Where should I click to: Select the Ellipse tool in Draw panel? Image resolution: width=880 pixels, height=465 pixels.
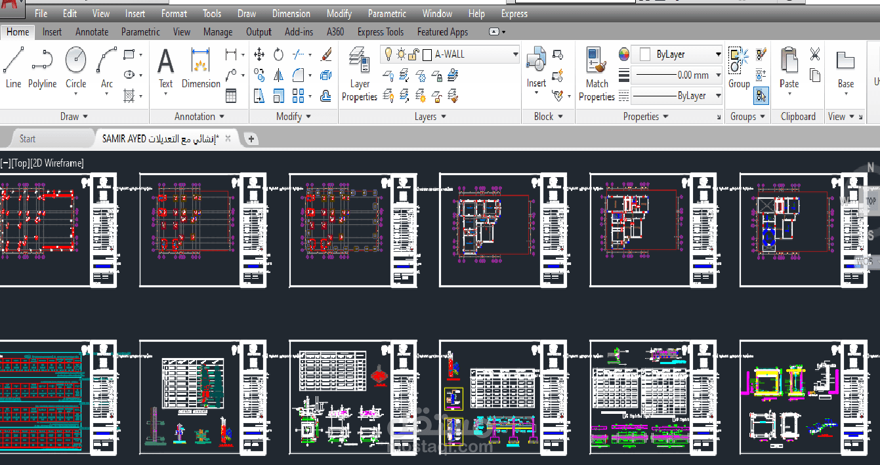coord(129,75)
